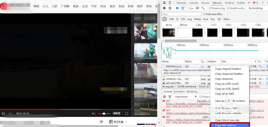
Task: Toggle the network filter funnel icon
Action: pyautogui.click(x=183, y=8)
